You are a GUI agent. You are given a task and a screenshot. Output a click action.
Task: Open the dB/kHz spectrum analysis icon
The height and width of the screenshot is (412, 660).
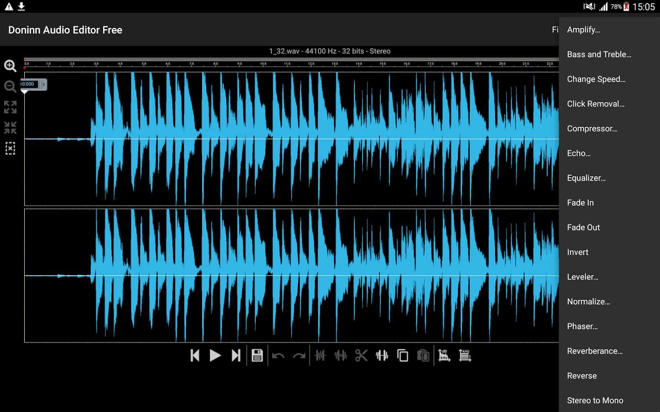point(444,356)
